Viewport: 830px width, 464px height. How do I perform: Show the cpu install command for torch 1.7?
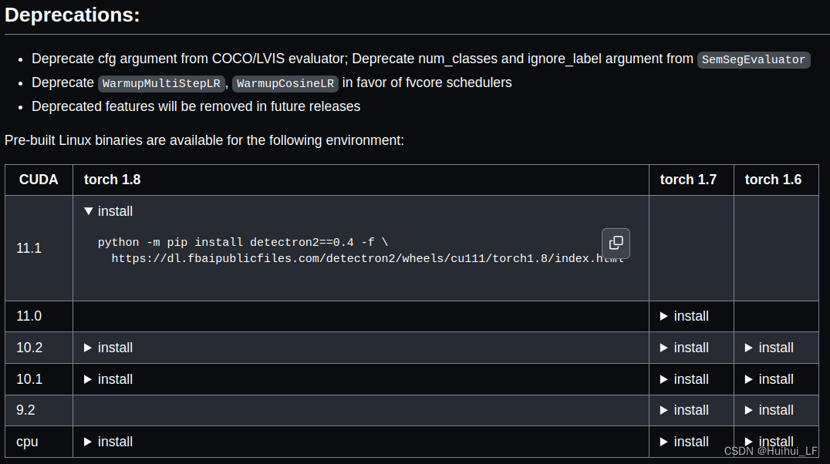683,442
